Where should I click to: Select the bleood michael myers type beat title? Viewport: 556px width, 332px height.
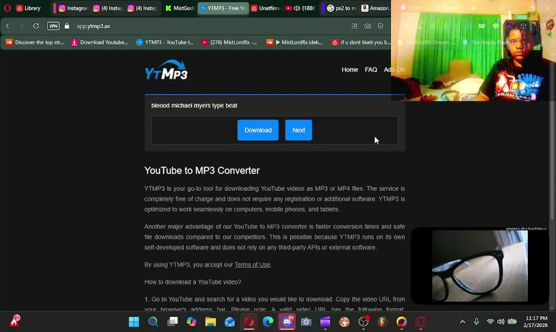coord(194,106)
